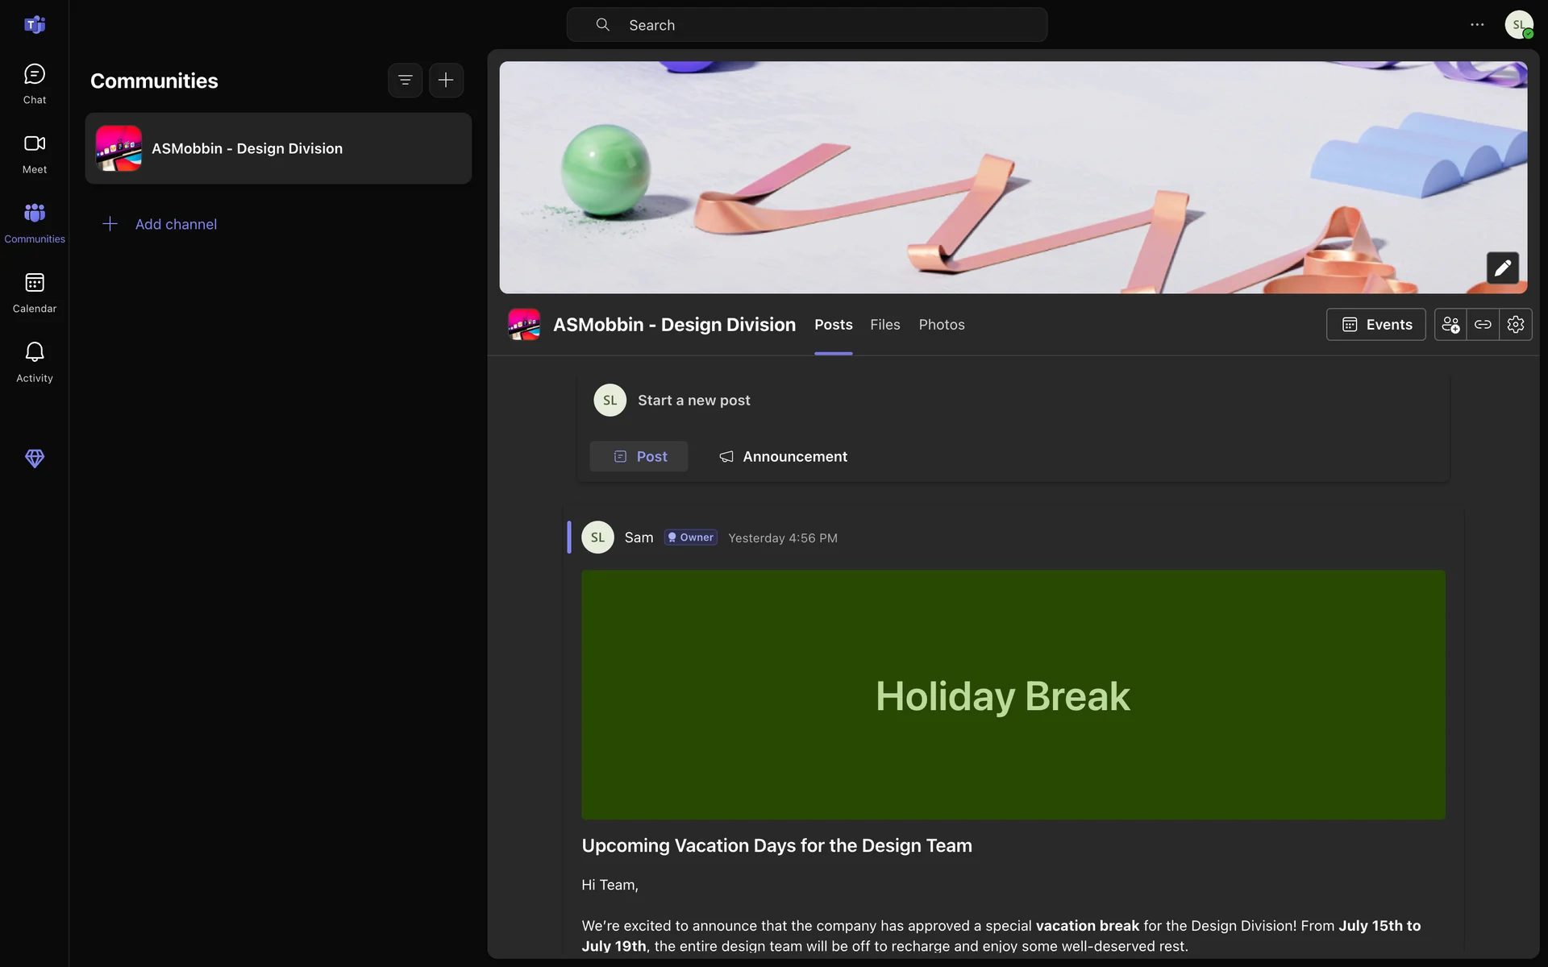The image size is (1548, 967).
Task: Open the more options ellipsis menu
Action: coord(1477,25)
